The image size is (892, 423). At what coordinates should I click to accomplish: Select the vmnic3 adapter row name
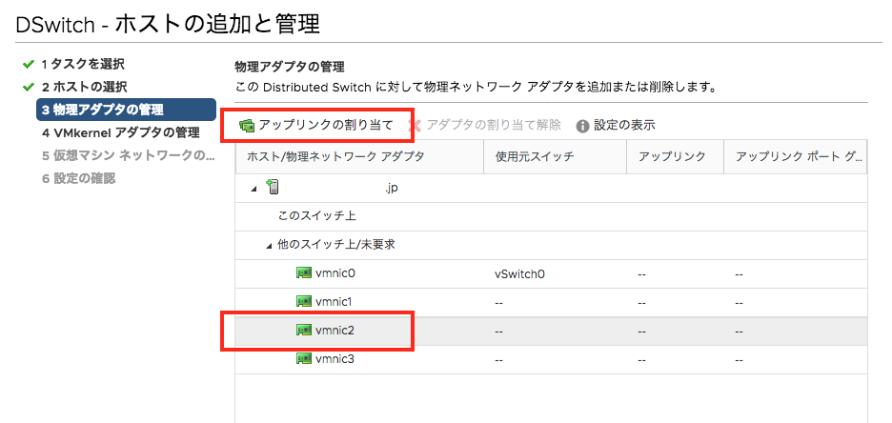click(335, 358)
